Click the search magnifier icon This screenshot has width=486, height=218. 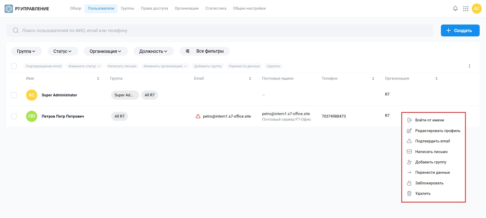point(16,31)
